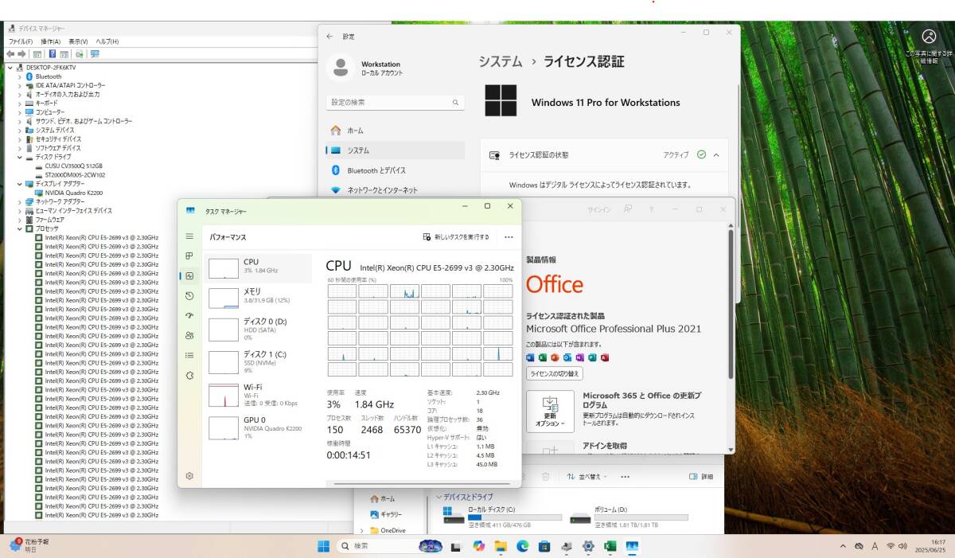This screenshot has width=955, height=558.
Task: Open Excel from the taskbar
Action: (x=610, y=546)
